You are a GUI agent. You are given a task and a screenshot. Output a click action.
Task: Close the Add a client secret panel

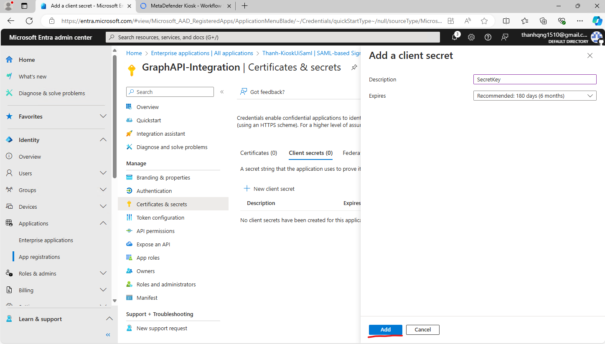[x=590, y=56]
